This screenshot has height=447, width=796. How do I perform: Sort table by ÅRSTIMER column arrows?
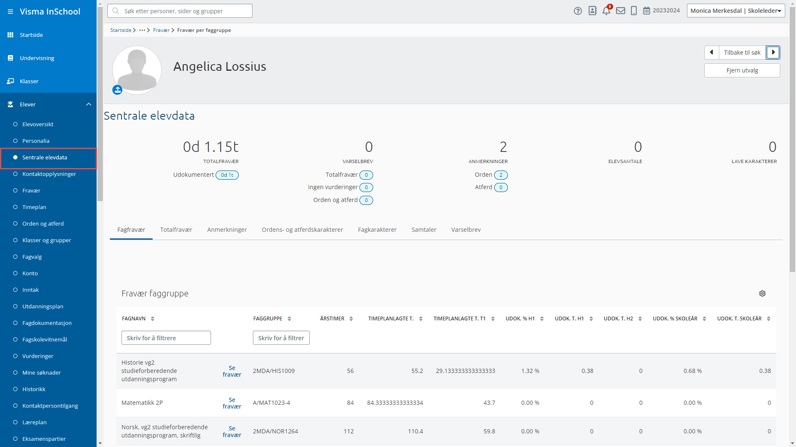pyautogui.click(x=351, y=319)
